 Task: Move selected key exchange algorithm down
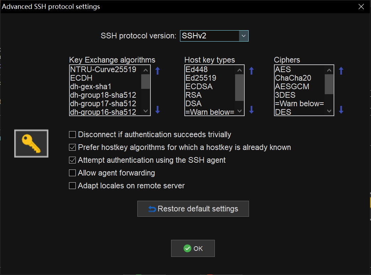pyautogui.click(x=158, y=110)
